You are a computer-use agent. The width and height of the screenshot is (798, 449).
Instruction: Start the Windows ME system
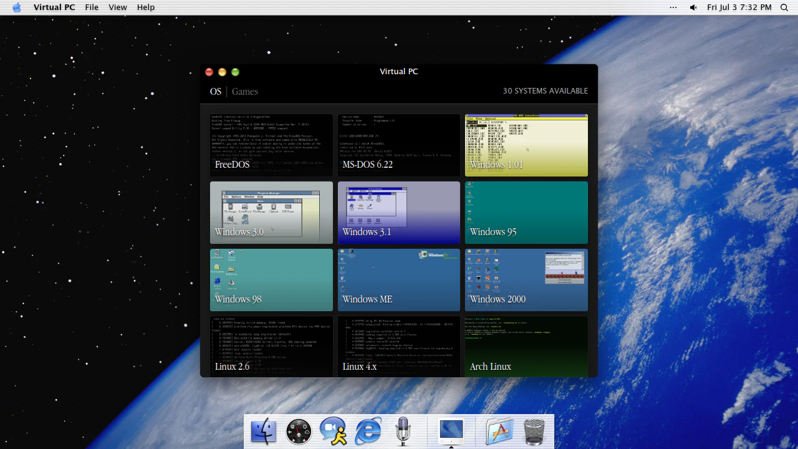coord(399,280)
